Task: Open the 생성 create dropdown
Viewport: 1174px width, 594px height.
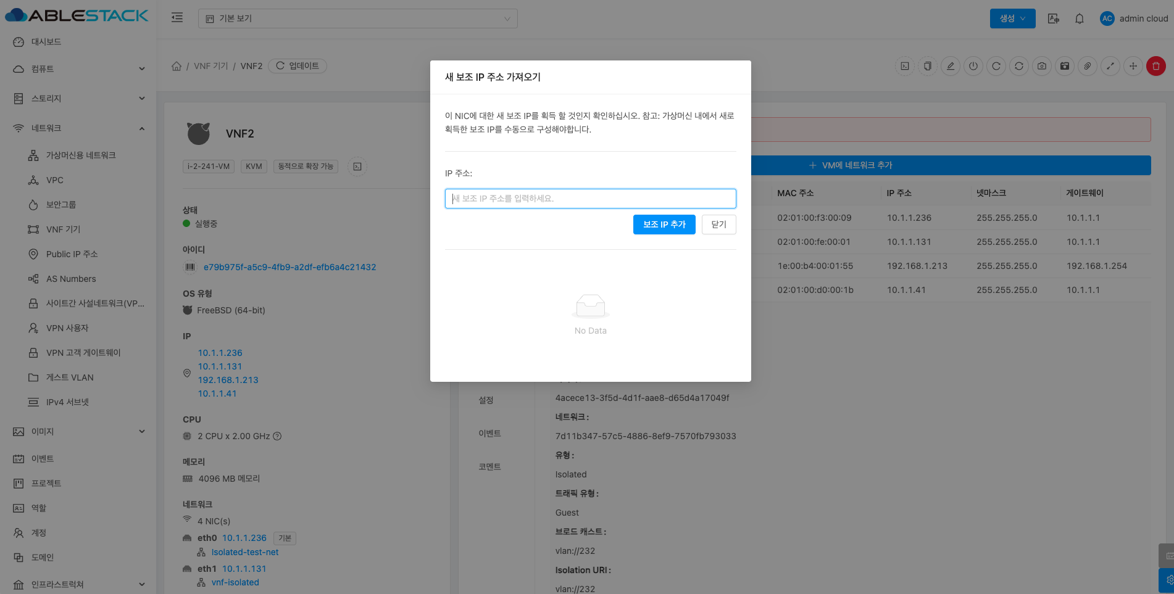Action: 1012,19
